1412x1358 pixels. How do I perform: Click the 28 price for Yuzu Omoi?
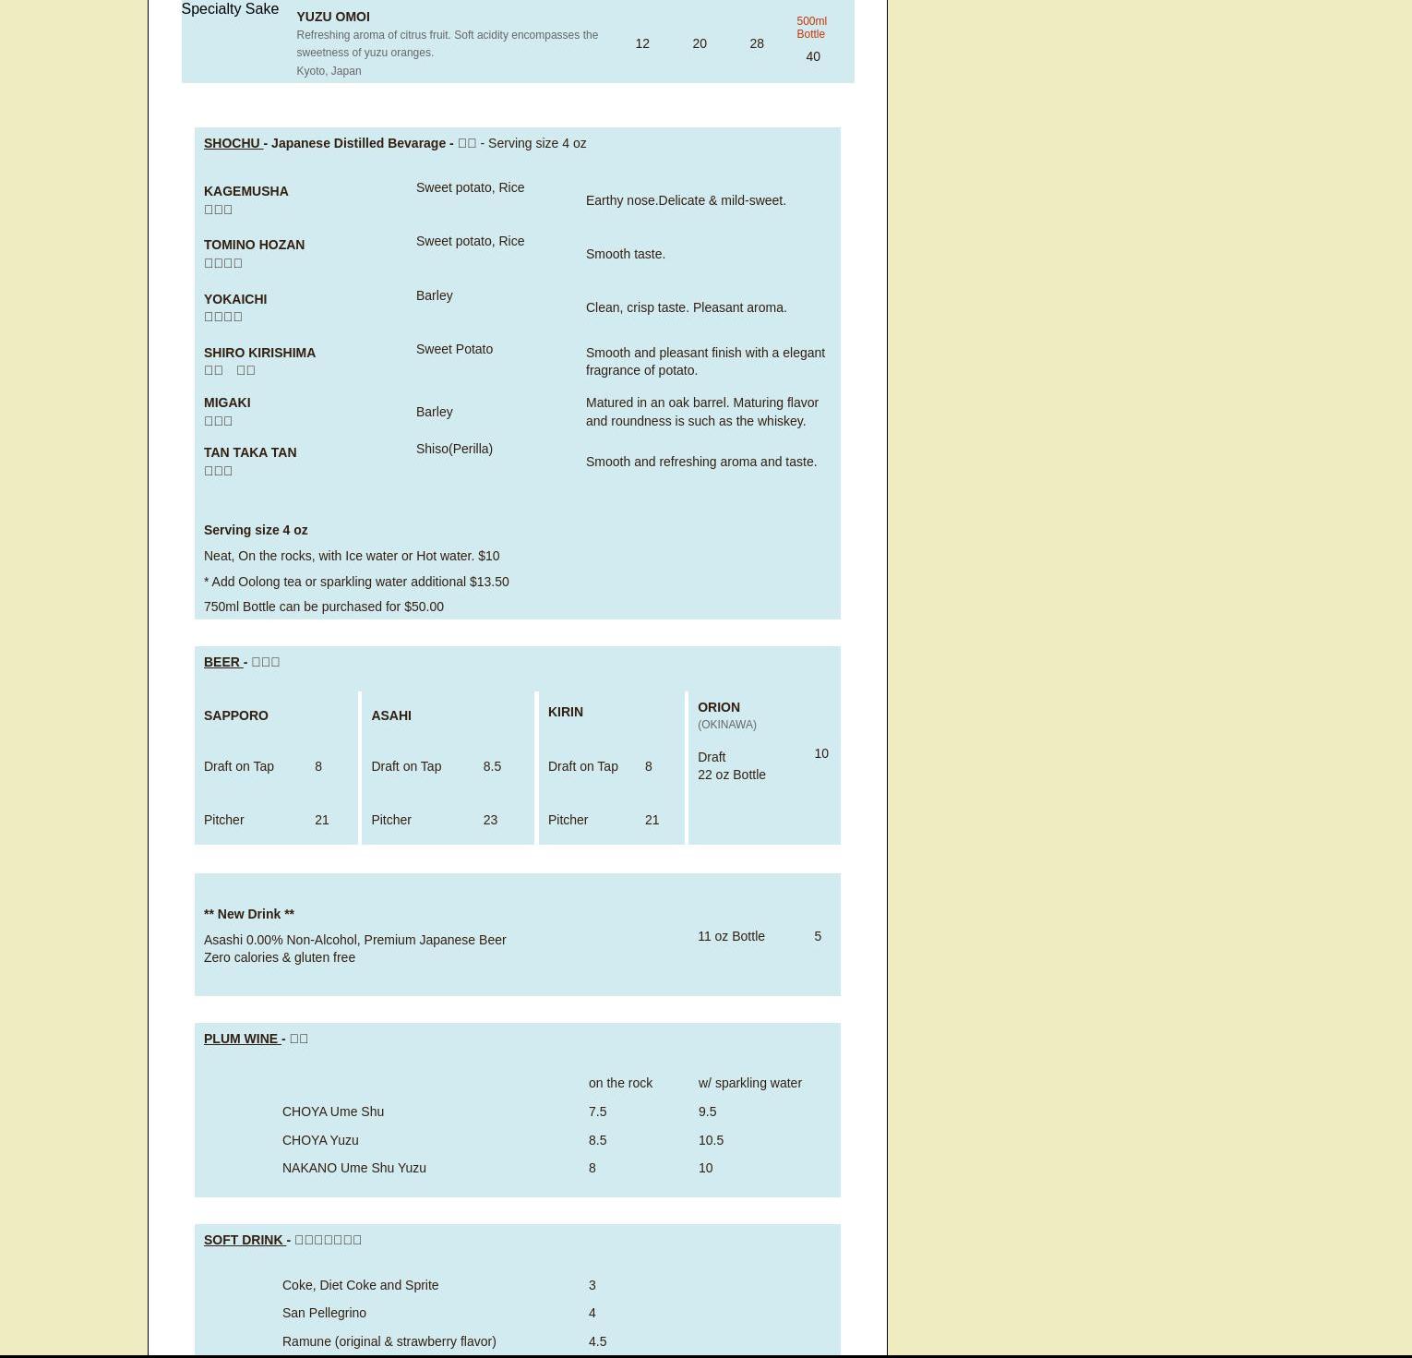(x=757, y=43)
